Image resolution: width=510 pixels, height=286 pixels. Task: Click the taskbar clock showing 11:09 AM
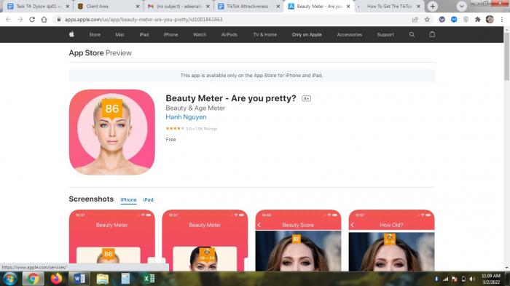(x=491, y=279)
